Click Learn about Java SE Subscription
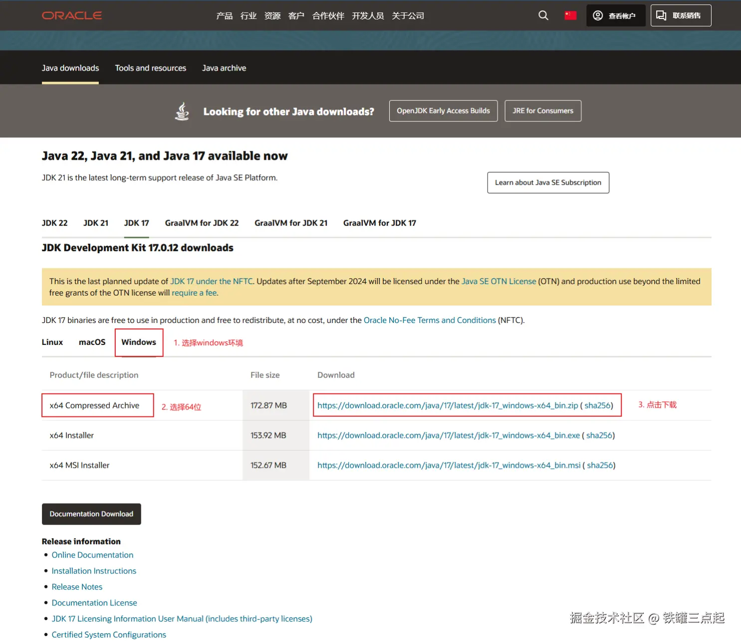 point(548,183)
